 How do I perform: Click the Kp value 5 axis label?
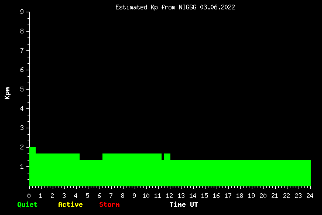(22, 90)
